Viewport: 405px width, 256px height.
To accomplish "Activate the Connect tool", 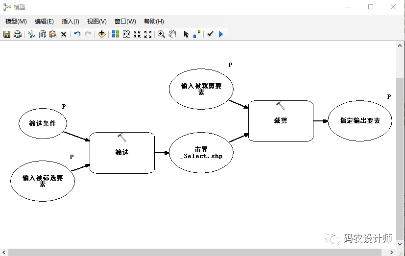I will pyautogui.click(x=197, y=34).
